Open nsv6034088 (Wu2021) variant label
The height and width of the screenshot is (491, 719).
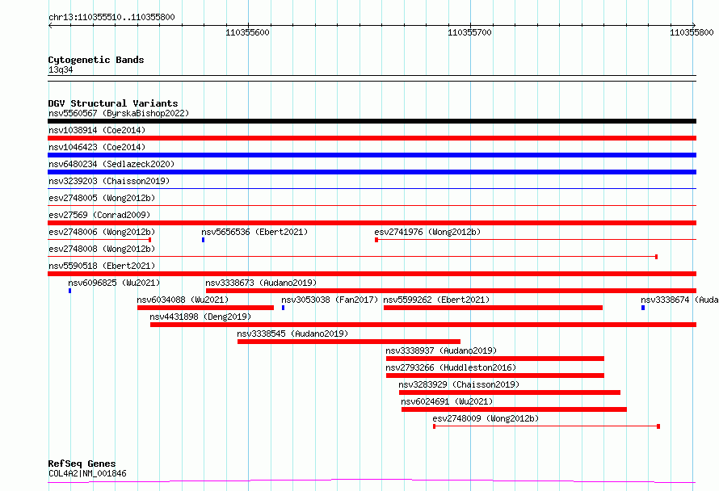click(183, 300)
